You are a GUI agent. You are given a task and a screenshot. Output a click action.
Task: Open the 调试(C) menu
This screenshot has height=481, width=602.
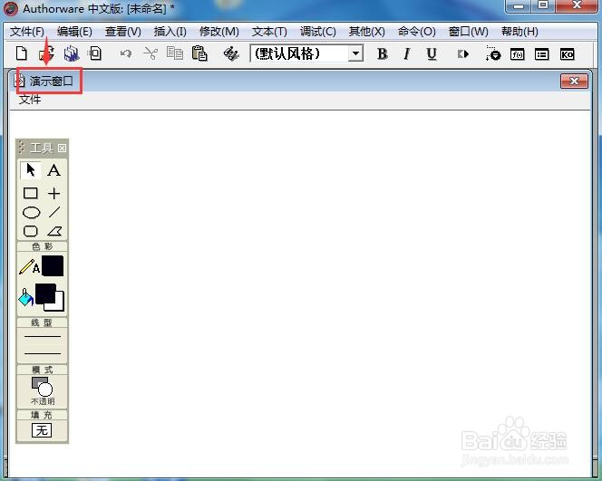pos(318,32)
